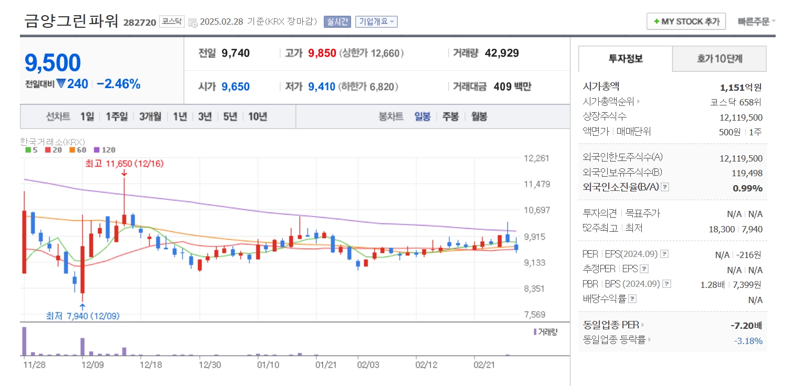This screenshot has width=794, height=386.
Task: Open the help icon beside 외국인소진율(B/A)
Action: click(x=665, y=187)
